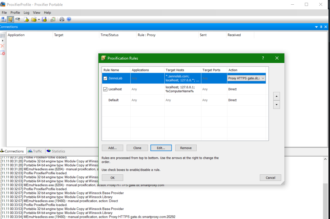Pin the Connections panel with pushpin icon

point(321,27)
